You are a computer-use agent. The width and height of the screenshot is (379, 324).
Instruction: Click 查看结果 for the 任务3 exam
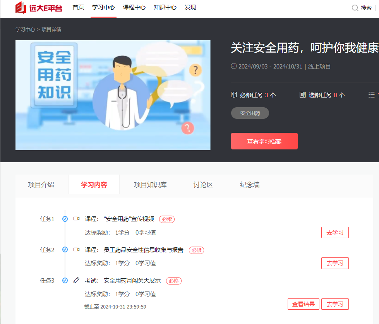coord(303,304)
